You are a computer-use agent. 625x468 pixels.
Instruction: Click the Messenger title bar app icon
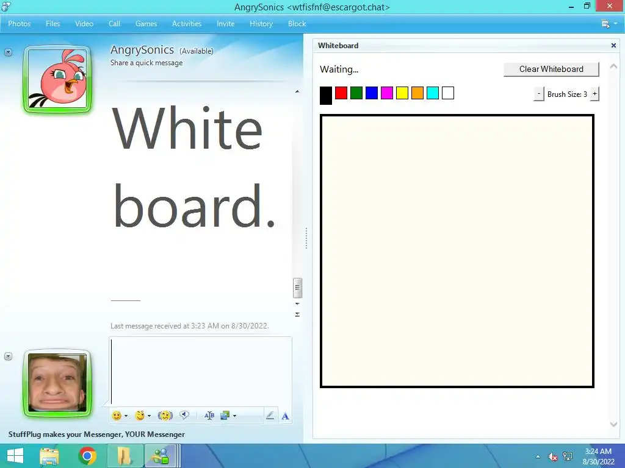click(x=5, y=6)
